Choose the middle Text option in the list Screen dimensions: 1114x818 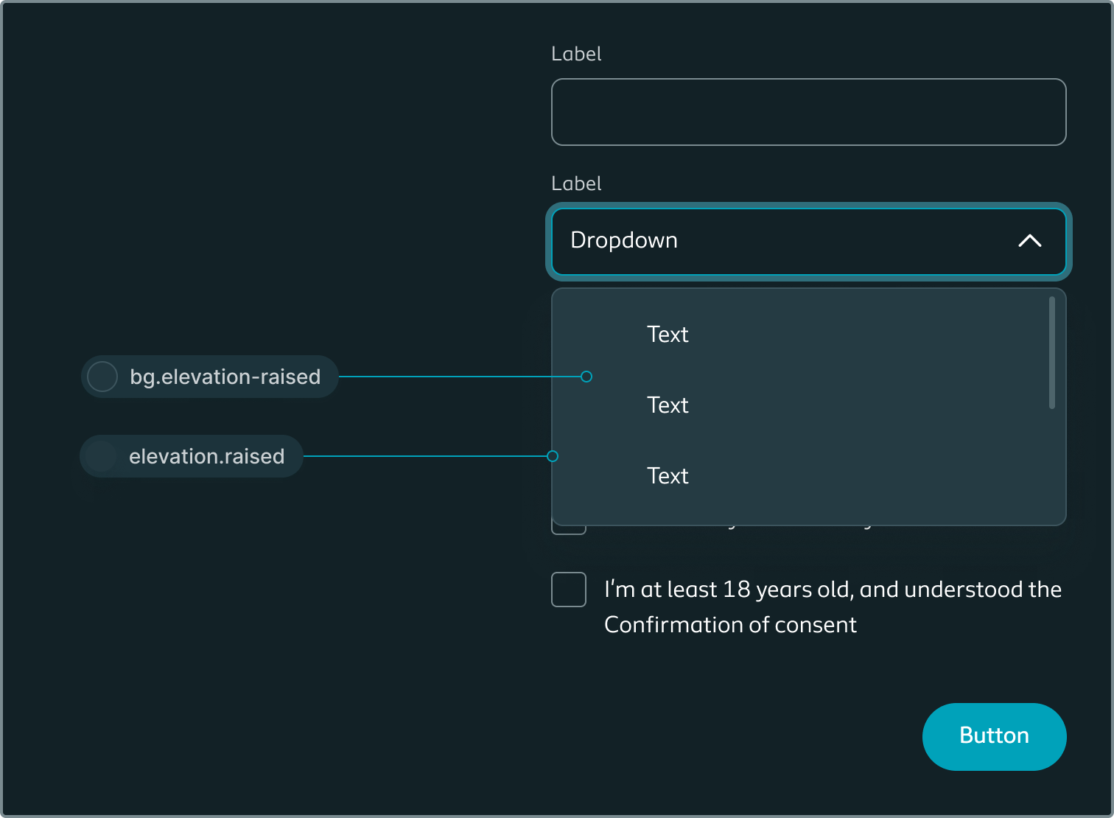click(x=668, y=405)
